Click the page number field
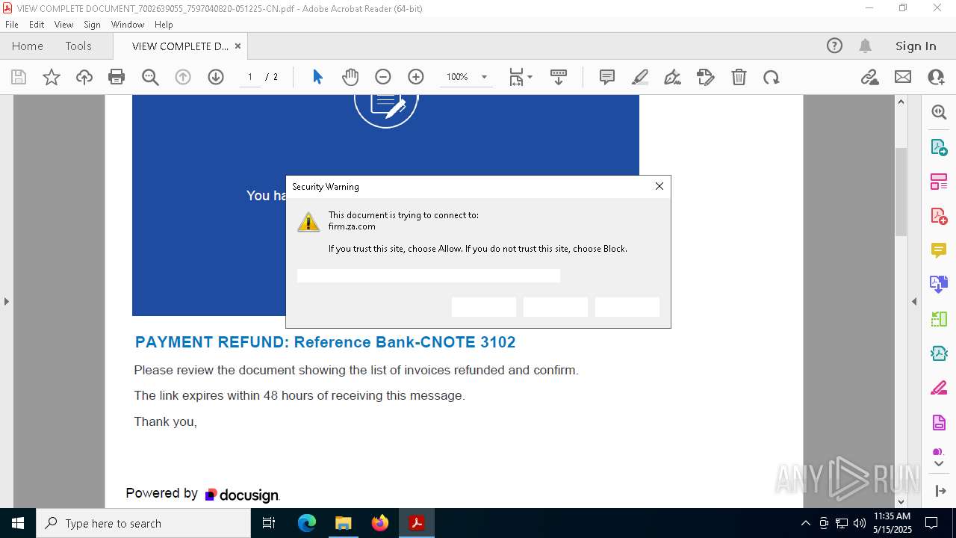 coord(249,77)
